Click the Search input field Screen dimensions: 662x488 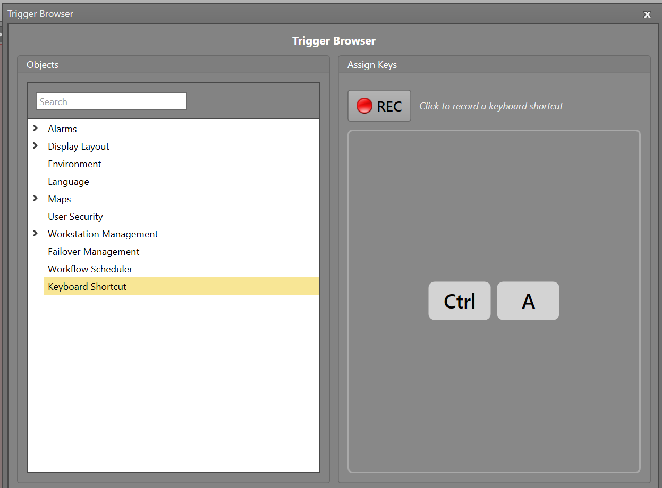[x=111, y=101]
